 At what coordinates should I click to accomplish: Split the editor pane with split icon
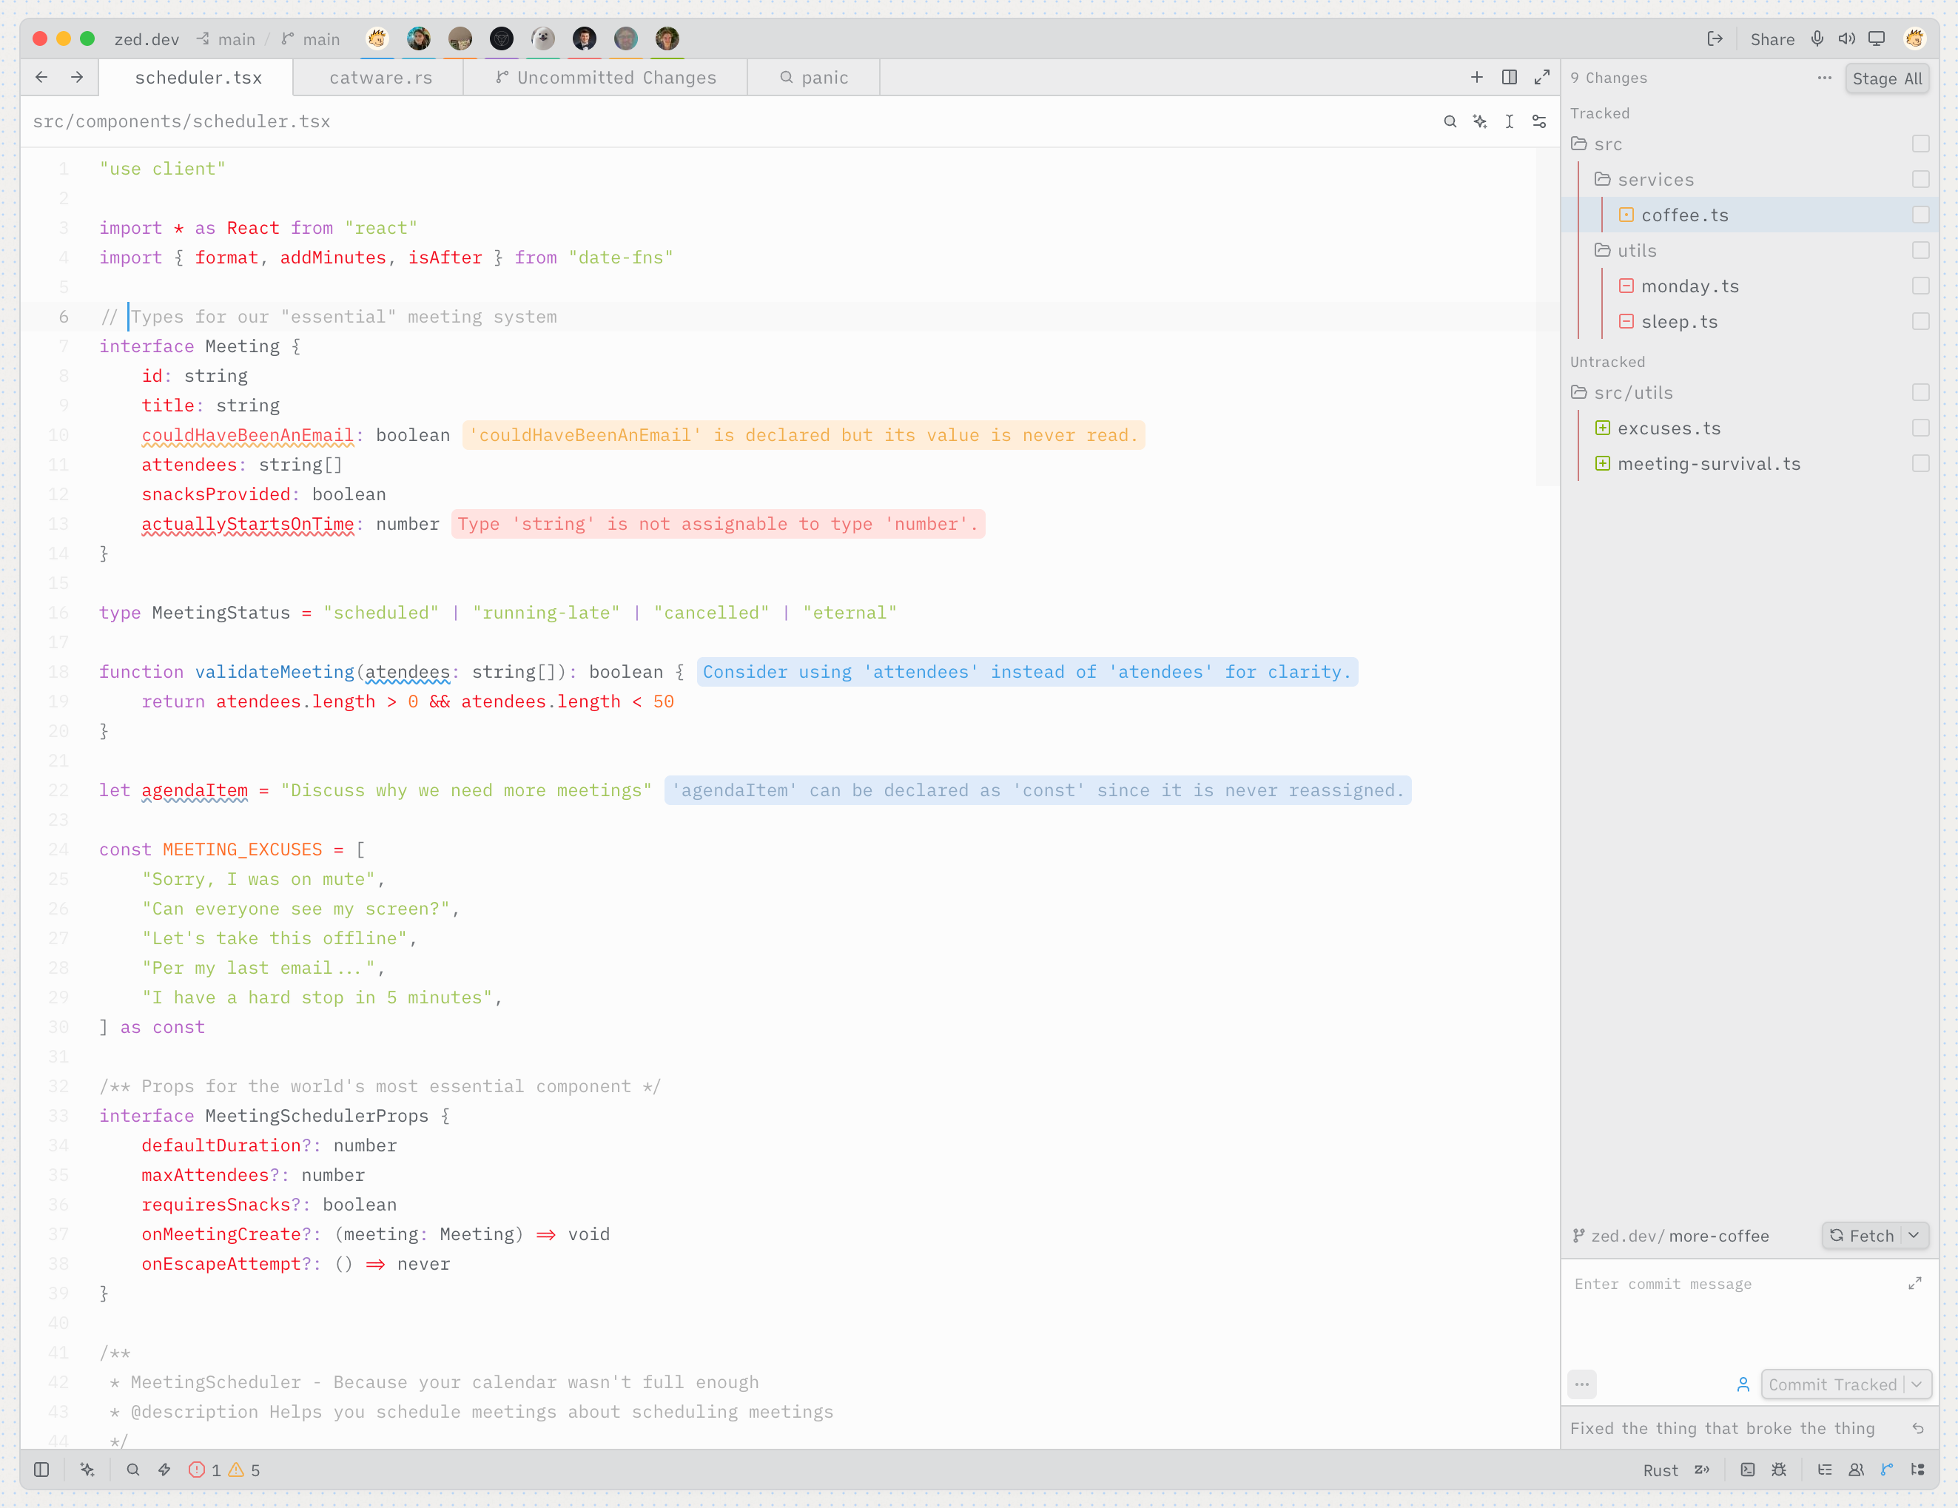coord(1509,77)
